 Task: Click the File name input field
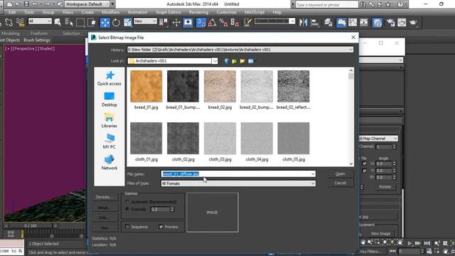click(x=238, y=174)
